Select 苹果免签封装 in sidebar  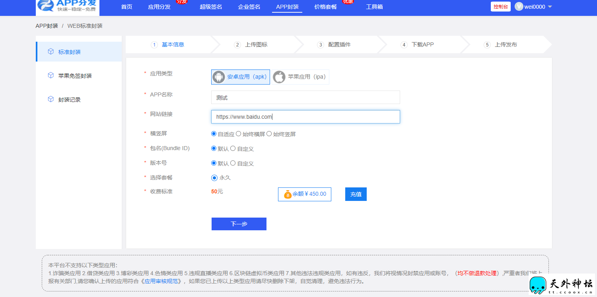pyautogui.click(x=79, y=75)
